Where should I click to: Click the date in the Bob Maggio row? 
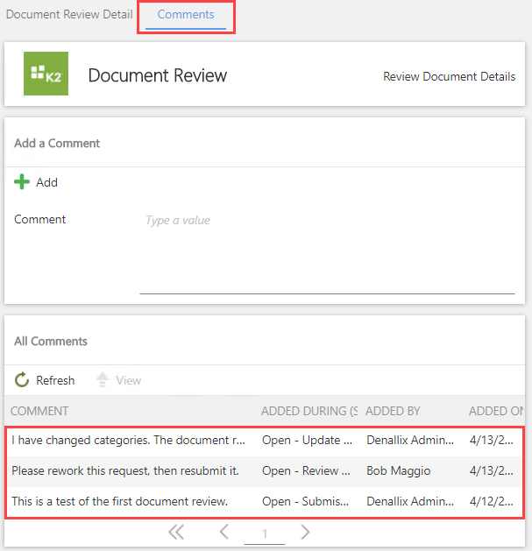point(491,470)
